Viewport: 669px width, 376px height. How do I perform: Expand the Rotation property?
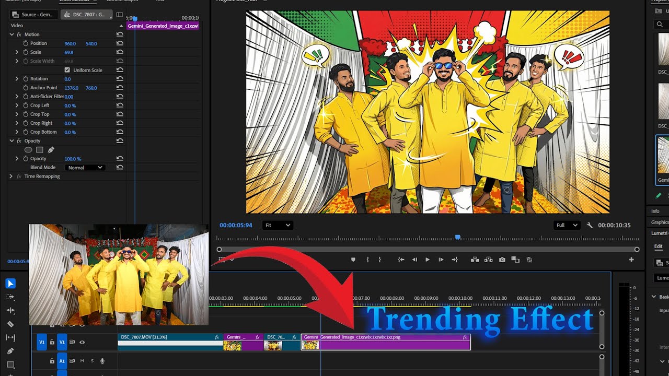tap(17, 79)
